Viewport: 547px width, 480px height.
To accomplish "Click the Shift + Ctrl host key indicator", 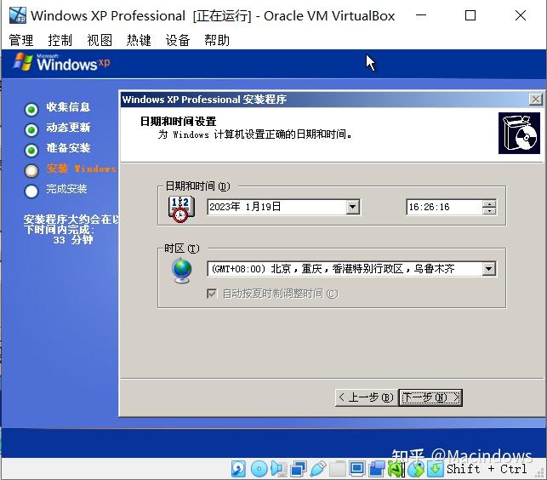I will (x=487, y=469).
